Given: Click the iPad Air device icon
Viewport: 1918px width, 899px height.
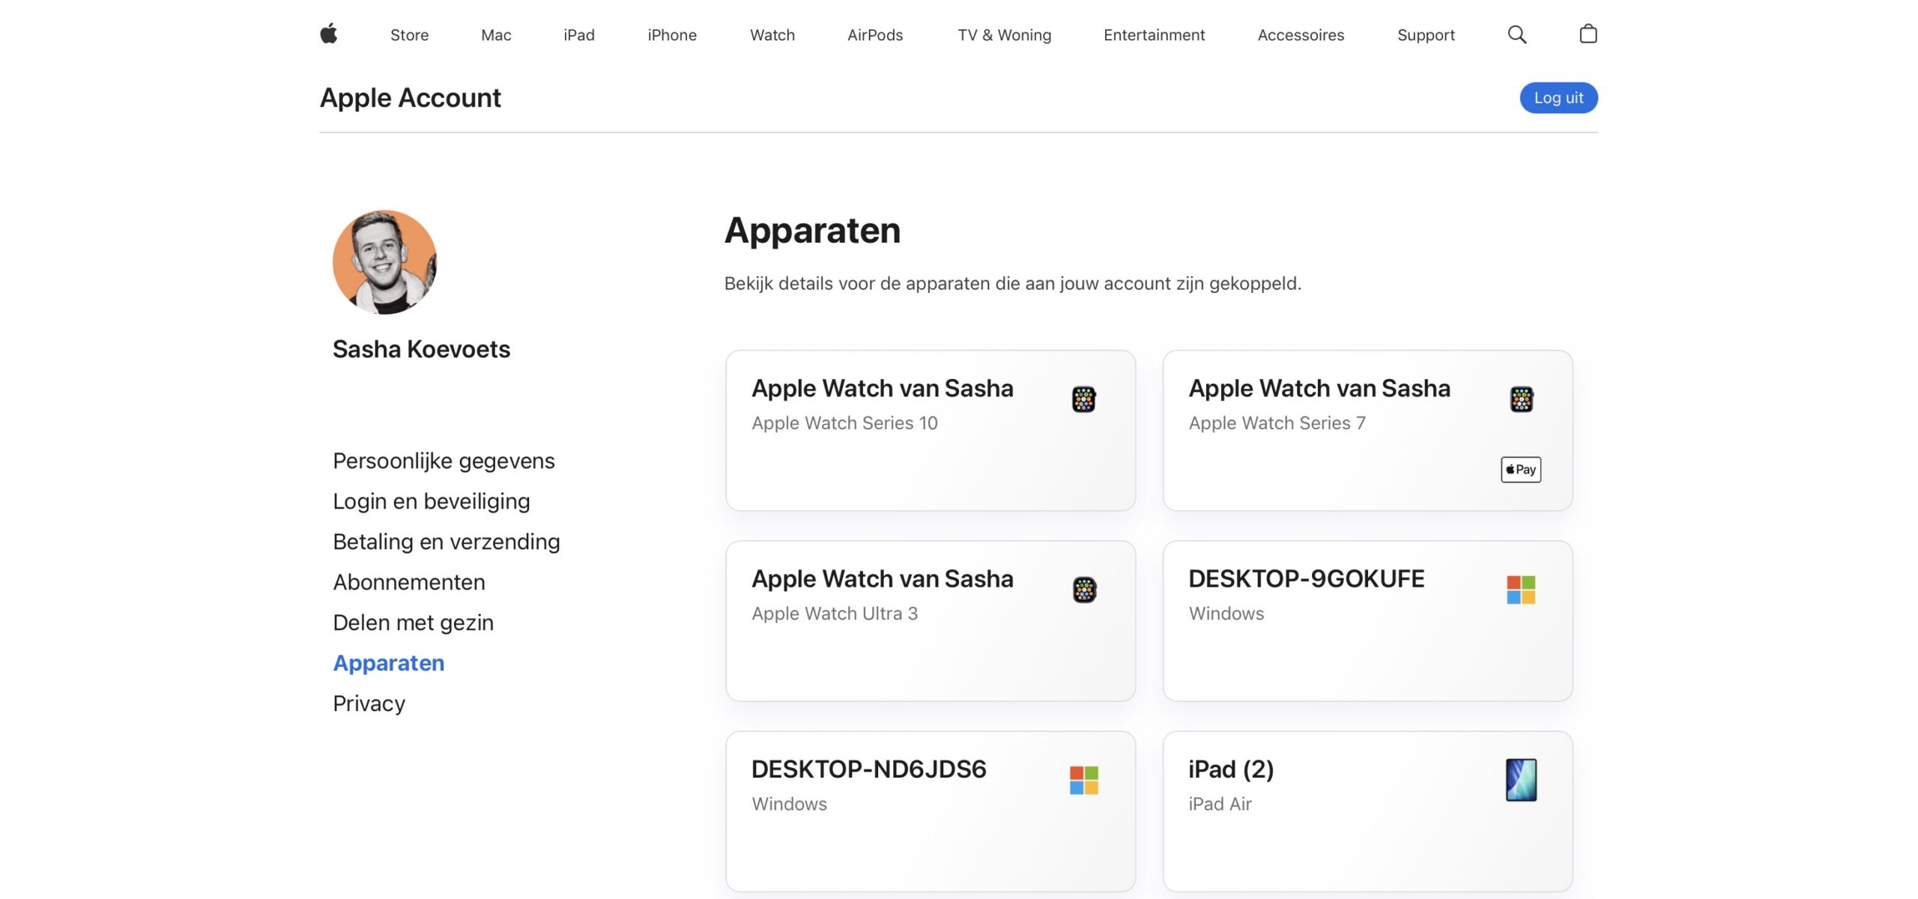Looking at the screenshot, I should point(1521,780).
